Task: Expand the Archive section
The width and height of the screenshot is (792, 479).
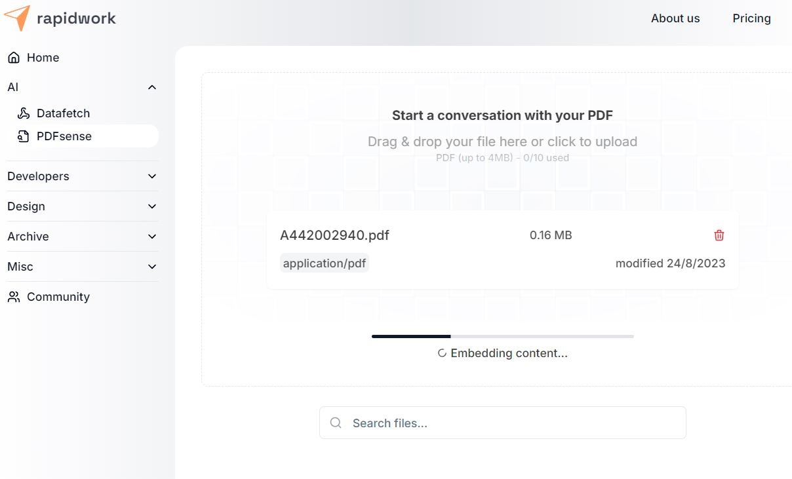Action: click(152, 237)
